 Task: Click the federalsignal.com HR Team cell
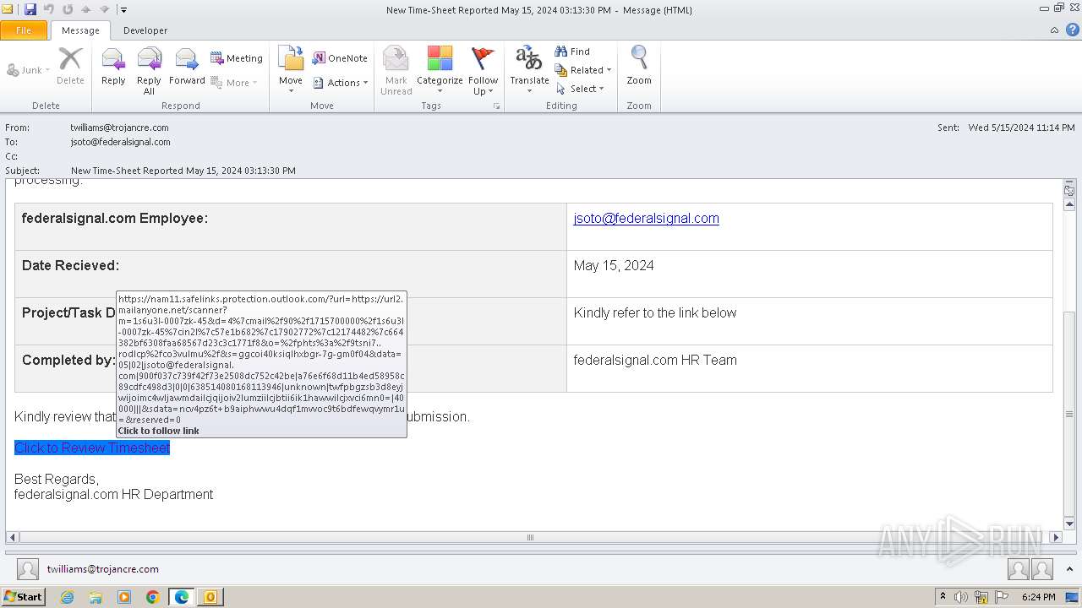click(655, 360)
